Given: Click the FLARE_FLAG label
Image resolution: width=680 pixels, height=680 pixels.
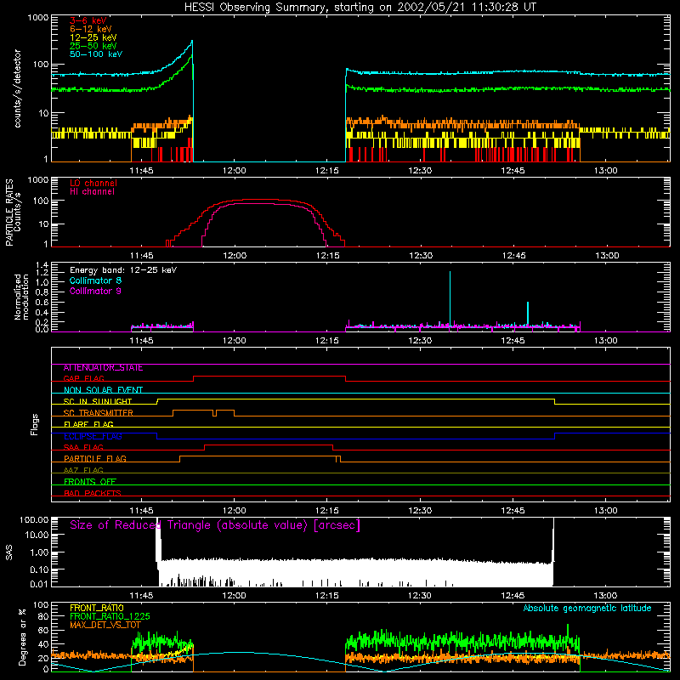Looking at the screenshot, I should (x=88, y=424).
